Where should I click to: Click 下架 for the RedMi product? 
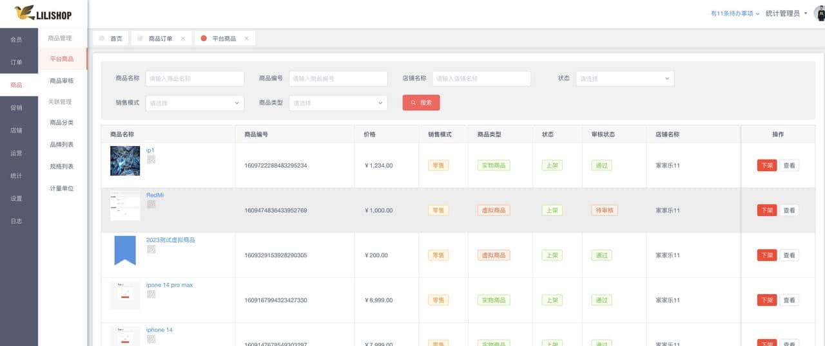coord(767,210)
